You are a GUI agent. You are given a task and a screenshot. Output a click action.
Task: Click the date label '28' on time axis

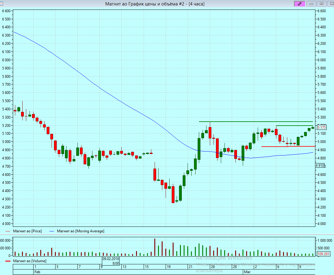pyautogui.click(x=235, y=266)
